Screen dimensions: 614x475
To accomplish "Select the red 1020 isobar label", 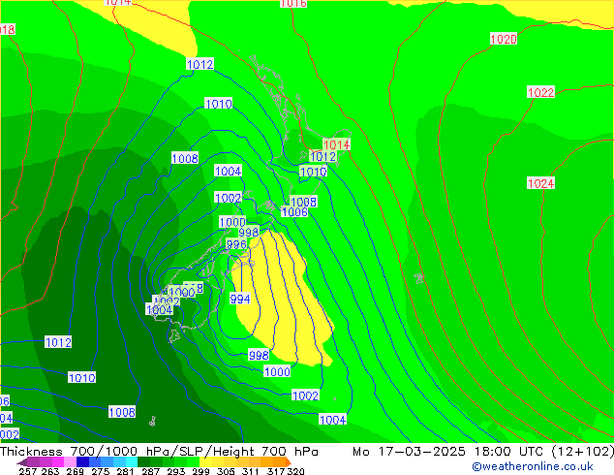I will click(x=503, y=39).
